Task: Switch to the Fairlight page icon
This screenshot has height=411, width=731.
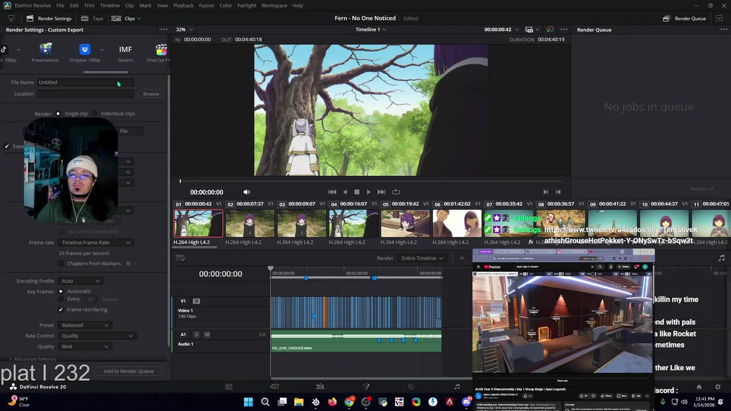Action: coord(457,386)
